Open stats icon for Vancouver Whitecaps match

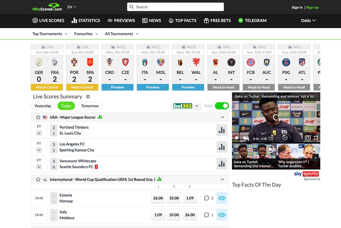(x=221, y=164)
